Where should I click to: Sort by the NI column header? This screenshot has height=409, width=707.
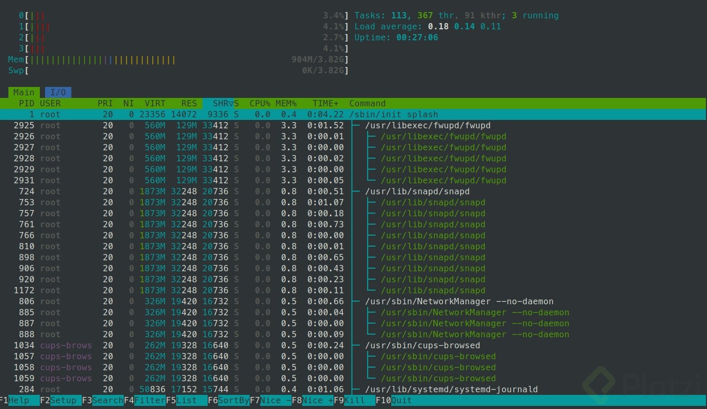pyautogui.click(x=128, y=104)
